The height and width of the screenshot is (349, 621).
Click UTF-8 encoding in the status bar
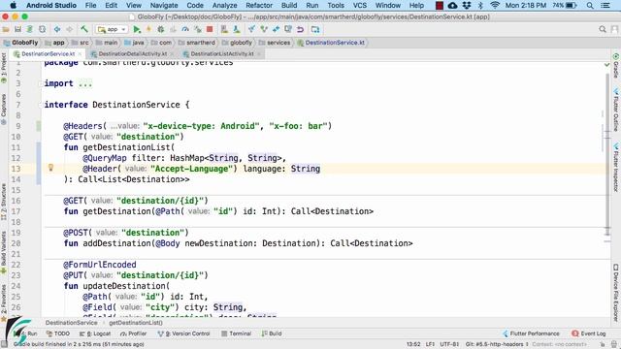tap(449, 344)
